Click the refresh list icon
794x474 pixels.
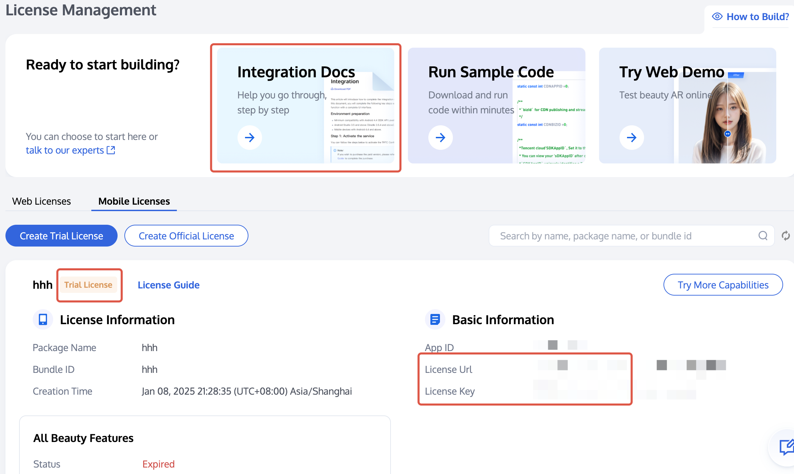click(x=786, y=236)
